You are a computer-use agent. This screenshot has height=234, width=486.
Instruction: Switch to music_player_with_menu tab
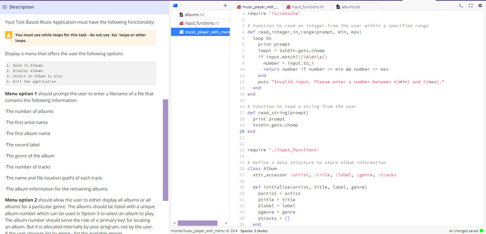[258, 7]
